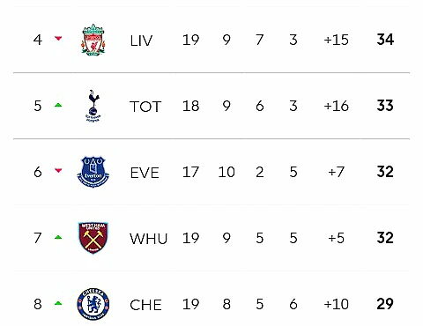Click red down arrow beside Liverpool
The image size is (423, 326).
point(58,38)
